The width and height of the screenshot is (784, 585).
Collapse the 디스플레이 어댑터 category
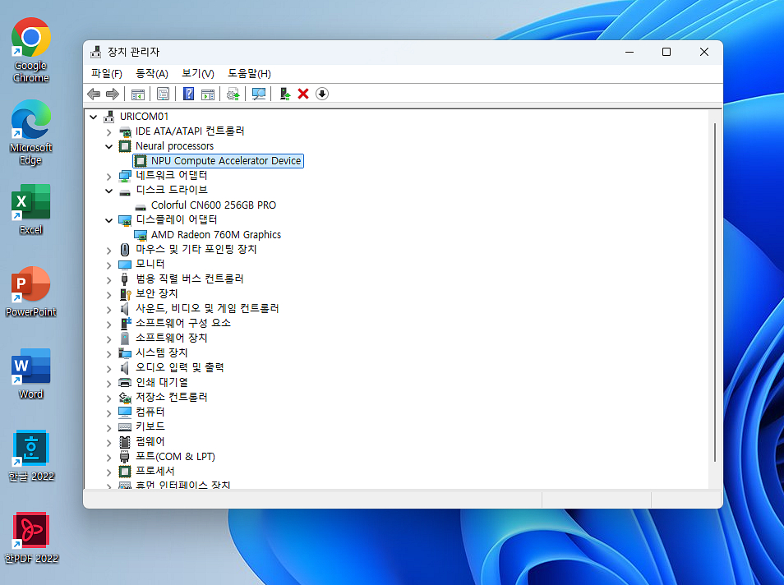pyautogui.click(x=108, y=220)
